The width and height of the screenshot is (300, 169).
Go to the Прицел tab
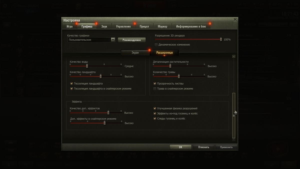point(144,26)
